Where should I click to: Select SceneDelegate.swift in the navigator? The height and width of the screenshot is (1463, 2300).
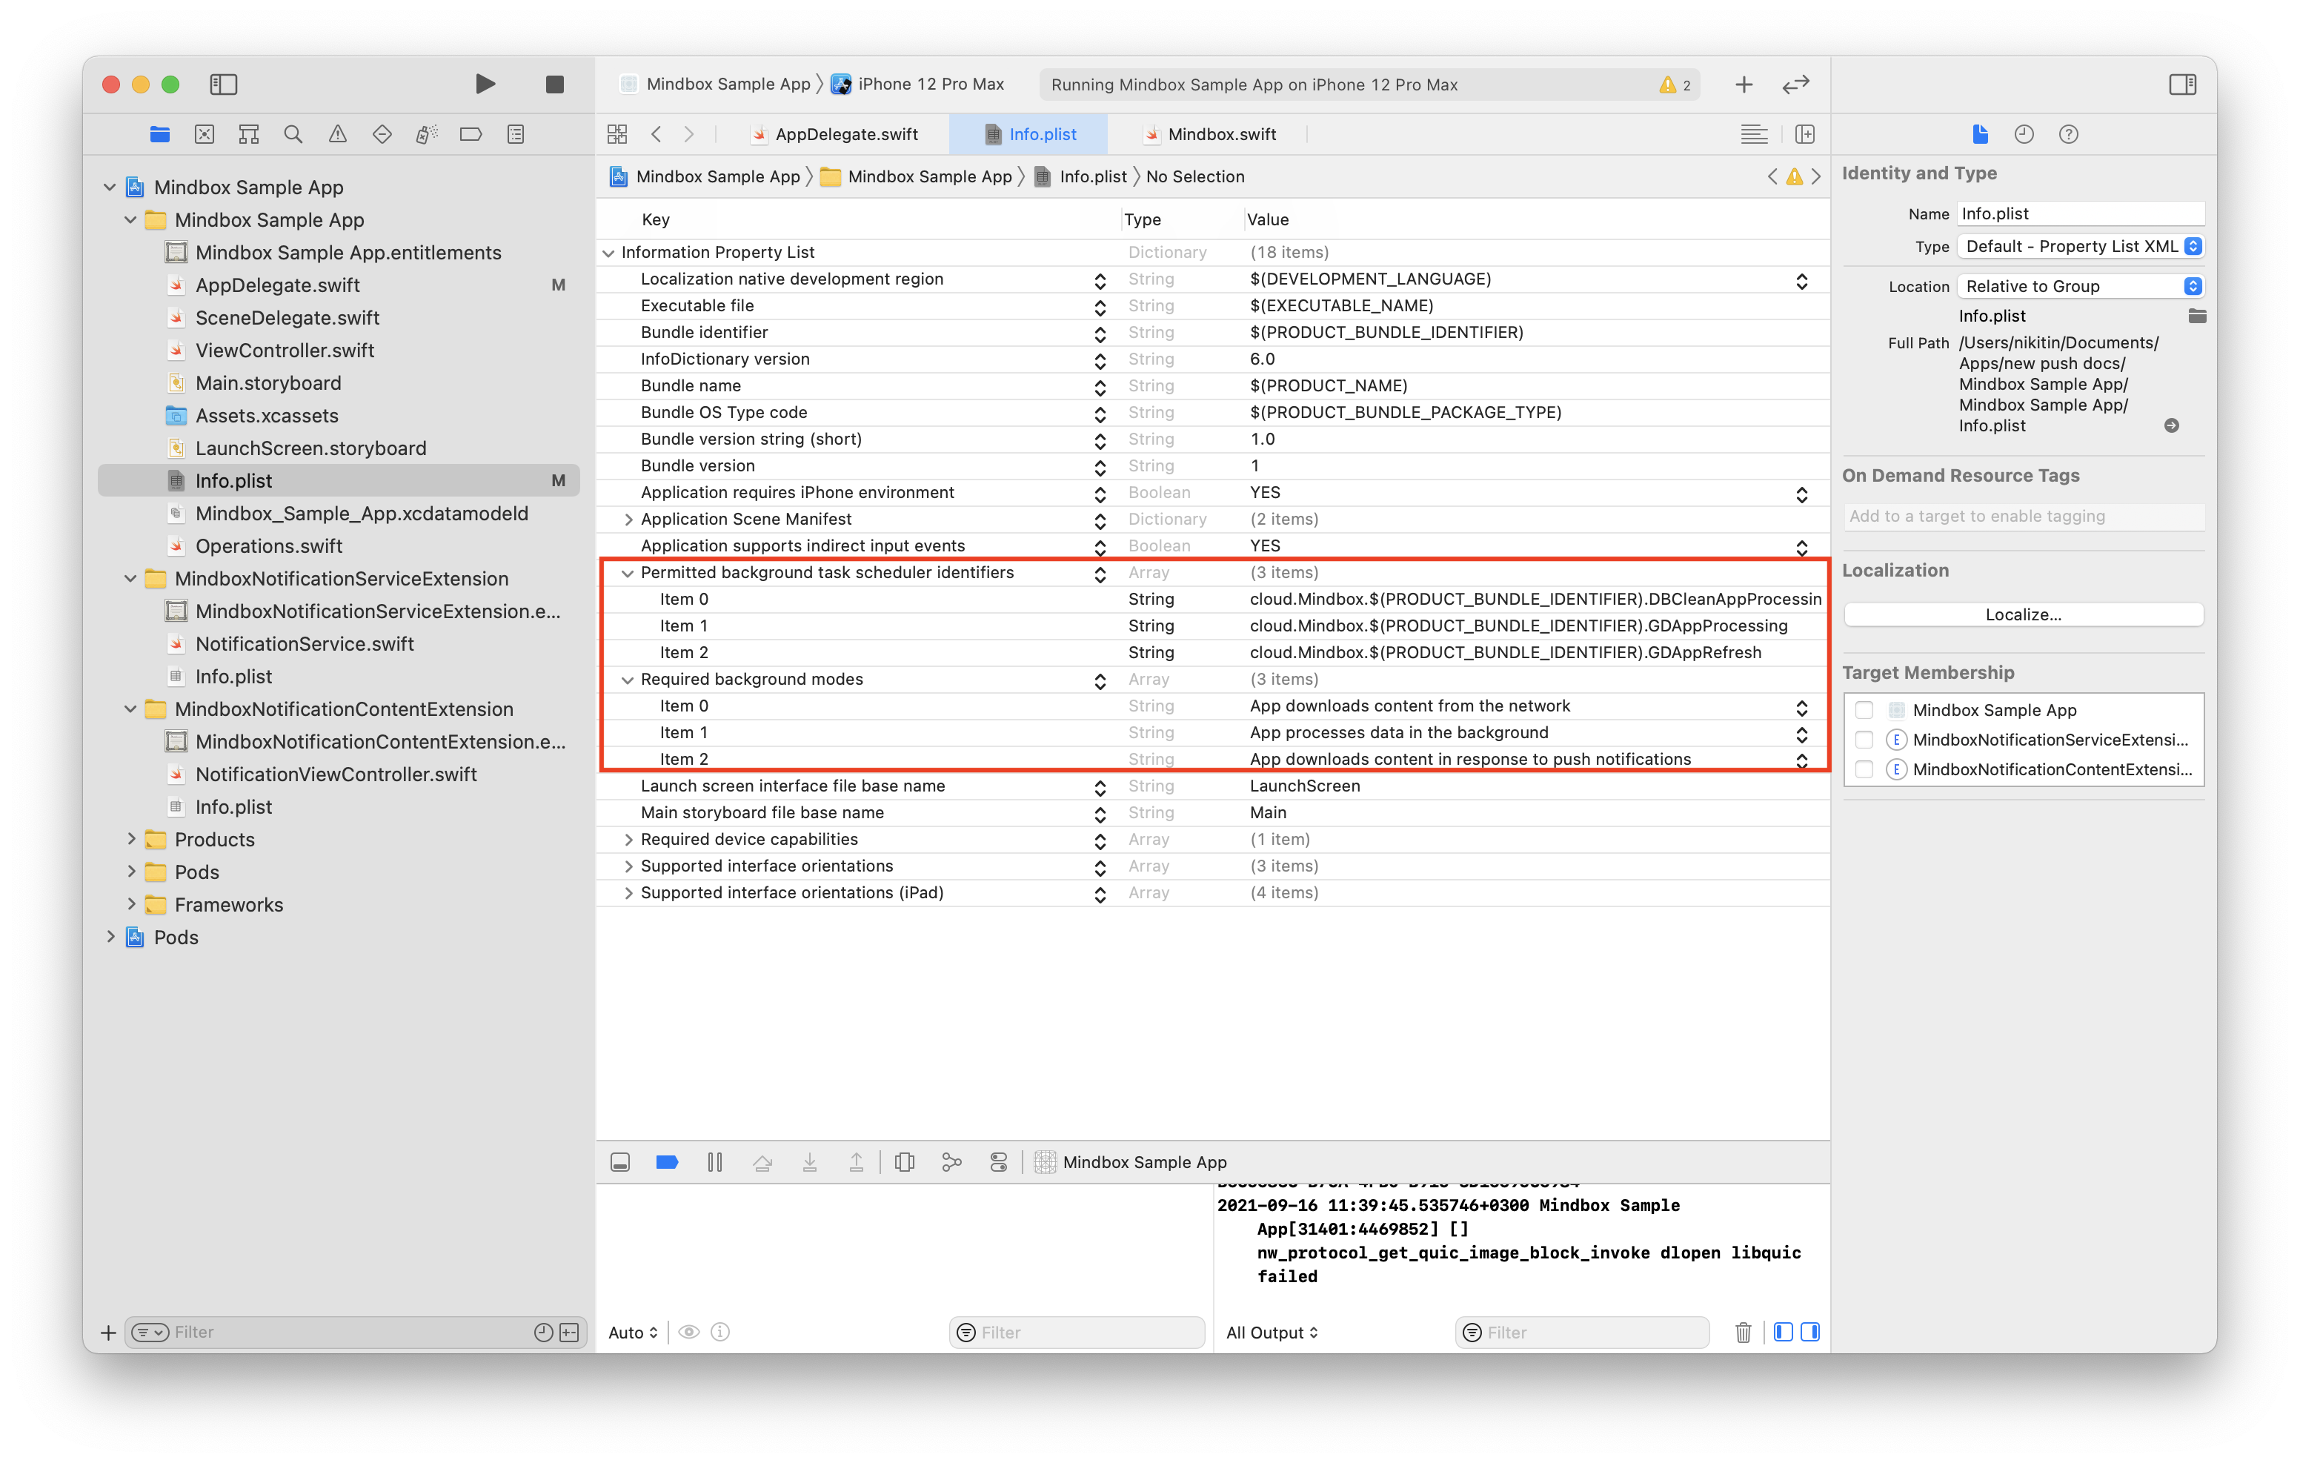click(287, 317)
